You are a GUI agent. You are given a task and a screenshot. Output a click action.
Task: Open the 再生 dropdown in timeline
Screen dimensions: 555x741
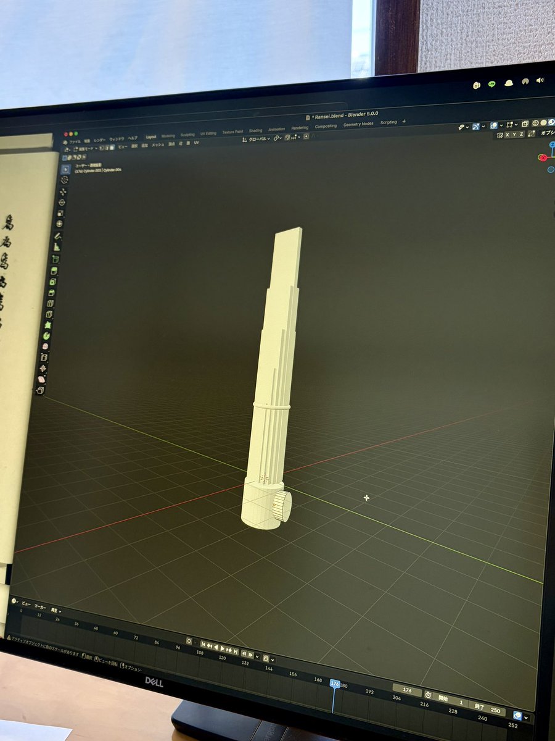coord(55,609)
